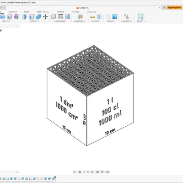
Task: Switch to the SHEET METAL tab
Action: [x=43, y=12]
